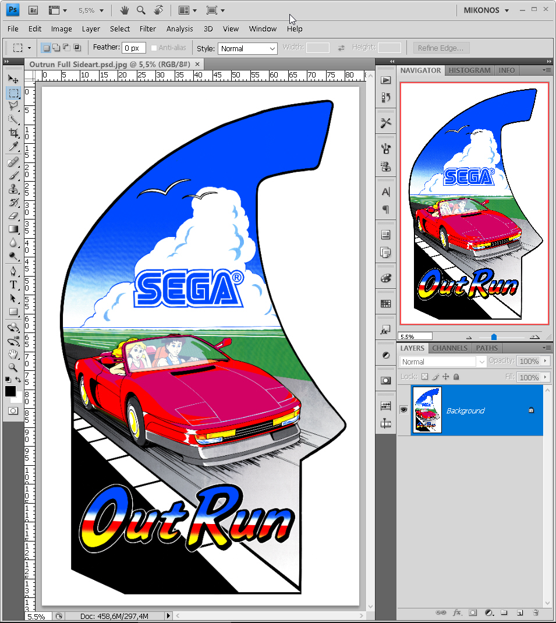This screenshot has height=623, width=556.
Task: Switch to the Channels tab
Action: (x=449, y=348)
